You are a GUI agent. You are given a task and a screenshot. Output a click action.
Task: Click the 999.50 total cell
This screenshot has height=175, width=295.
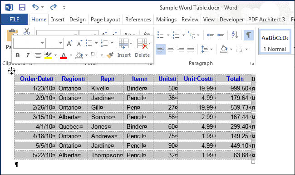point(233,88)
